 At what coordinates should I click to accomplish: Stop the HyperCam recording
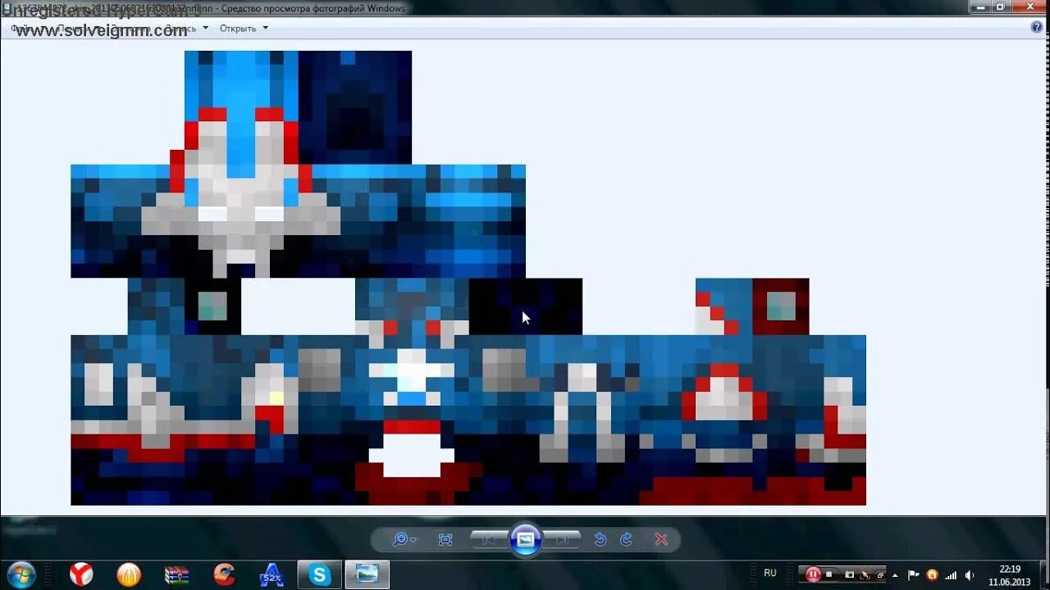(829, 574)
